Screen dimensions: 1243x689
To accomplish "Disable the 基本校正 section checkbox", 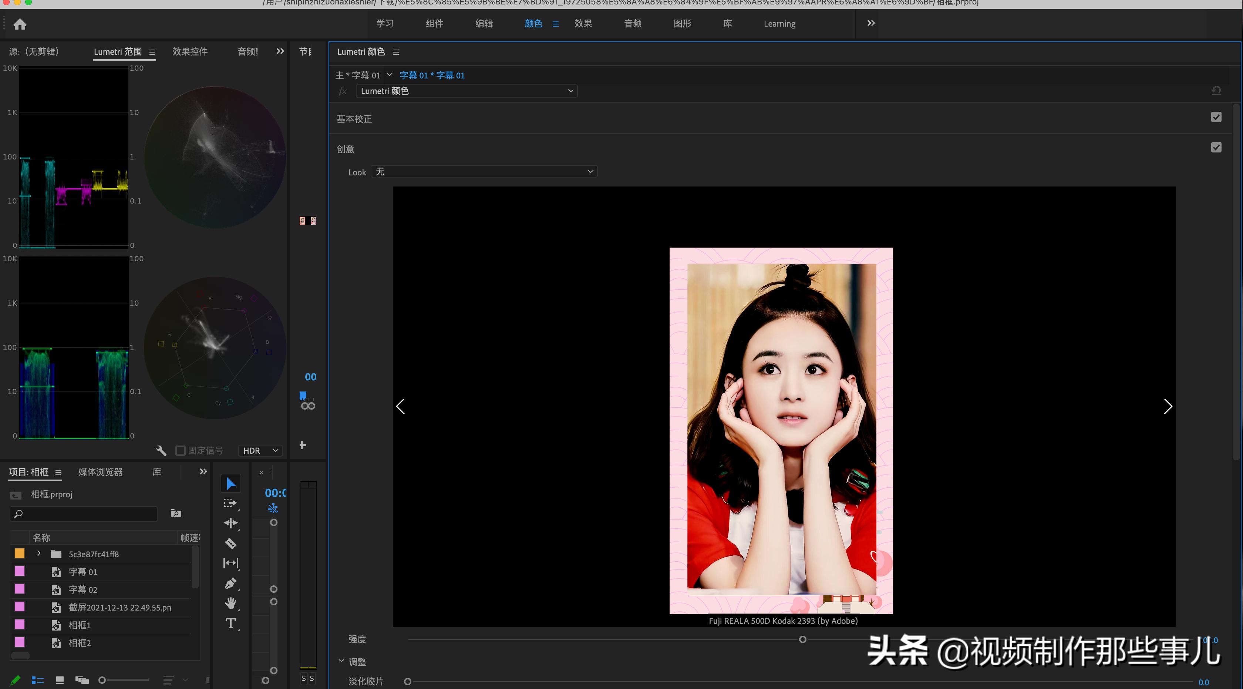I will pyautogui.click(x=1216, y=117).
